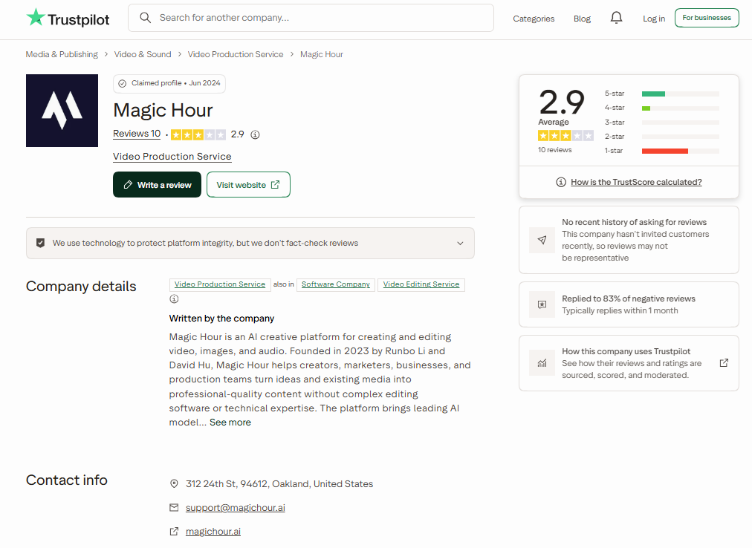The width and height of the screenshot is (752, 548).
Task: Click the external link icon in Visit website
Action: 275,185
